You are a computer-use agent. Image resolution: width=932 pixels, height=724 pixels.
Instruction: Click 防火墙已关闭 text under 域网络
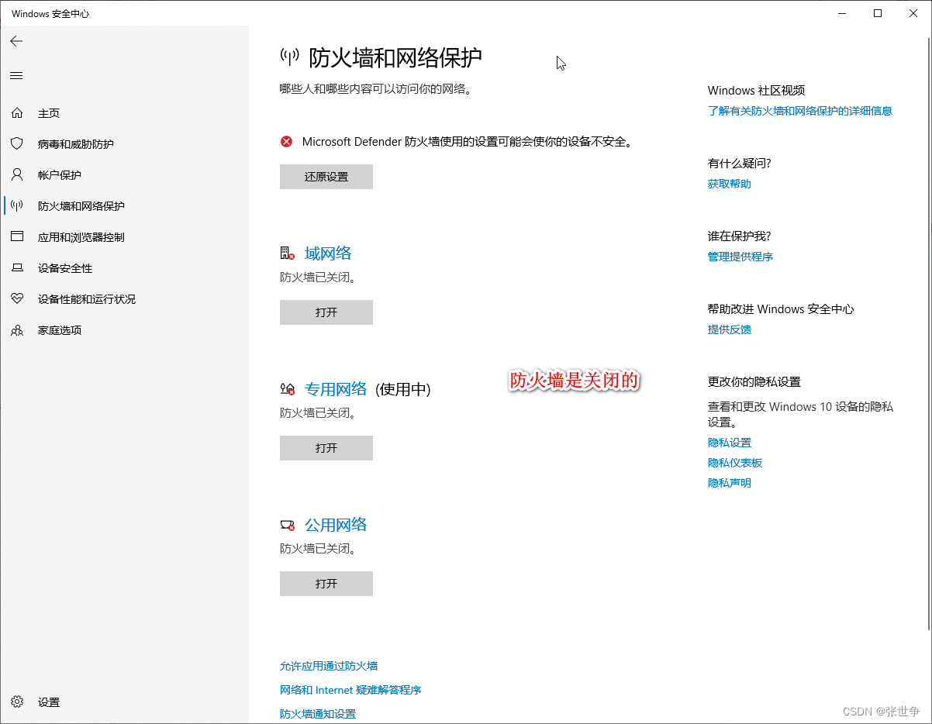click(x=318, y=277)
